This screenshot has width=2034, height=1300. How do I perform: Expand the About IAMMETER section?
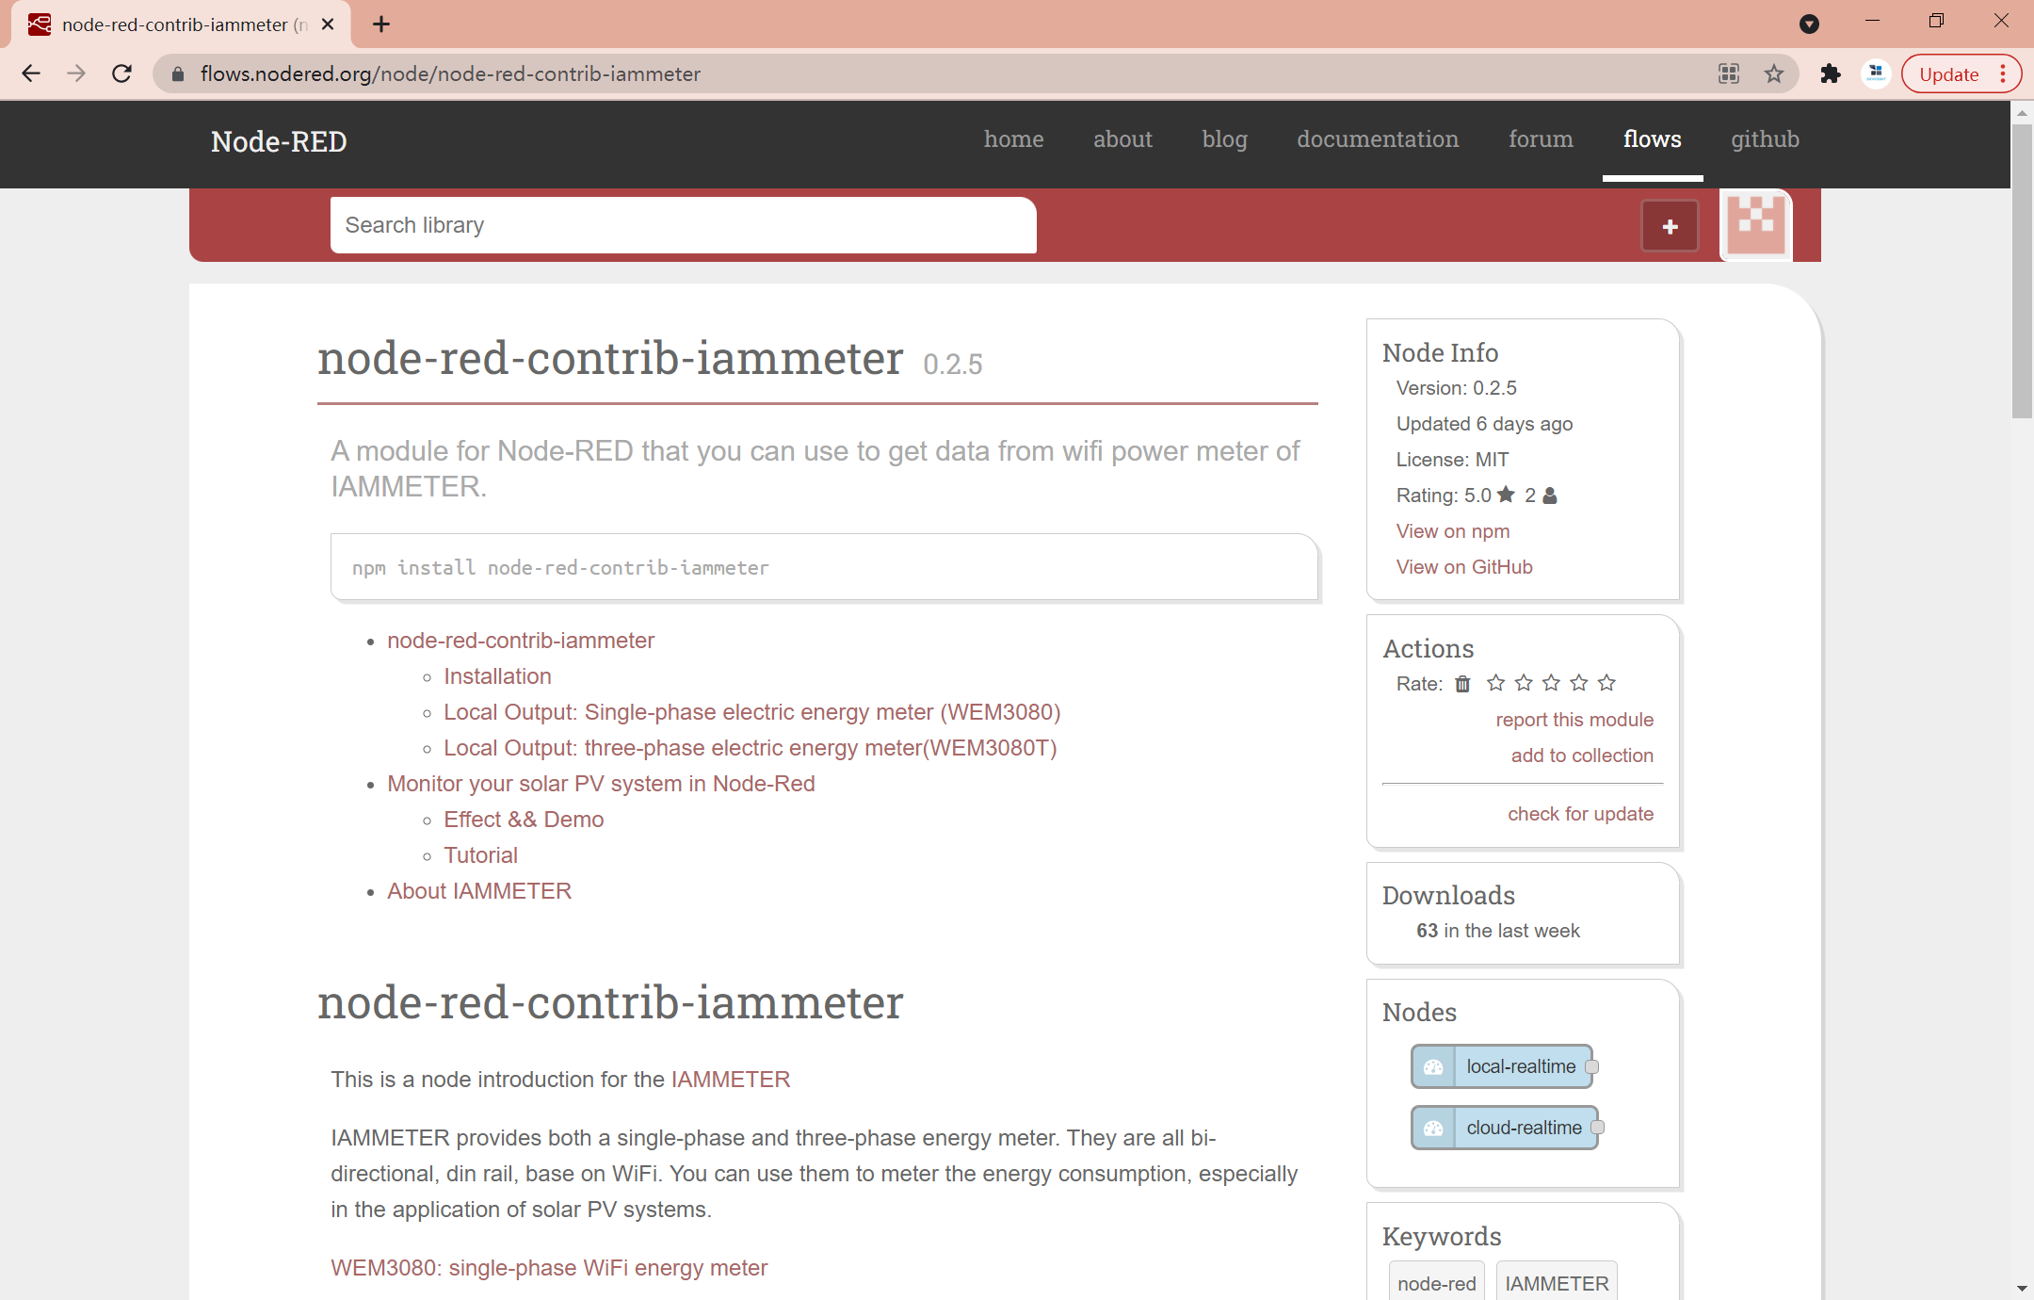[x=479, y=891]
